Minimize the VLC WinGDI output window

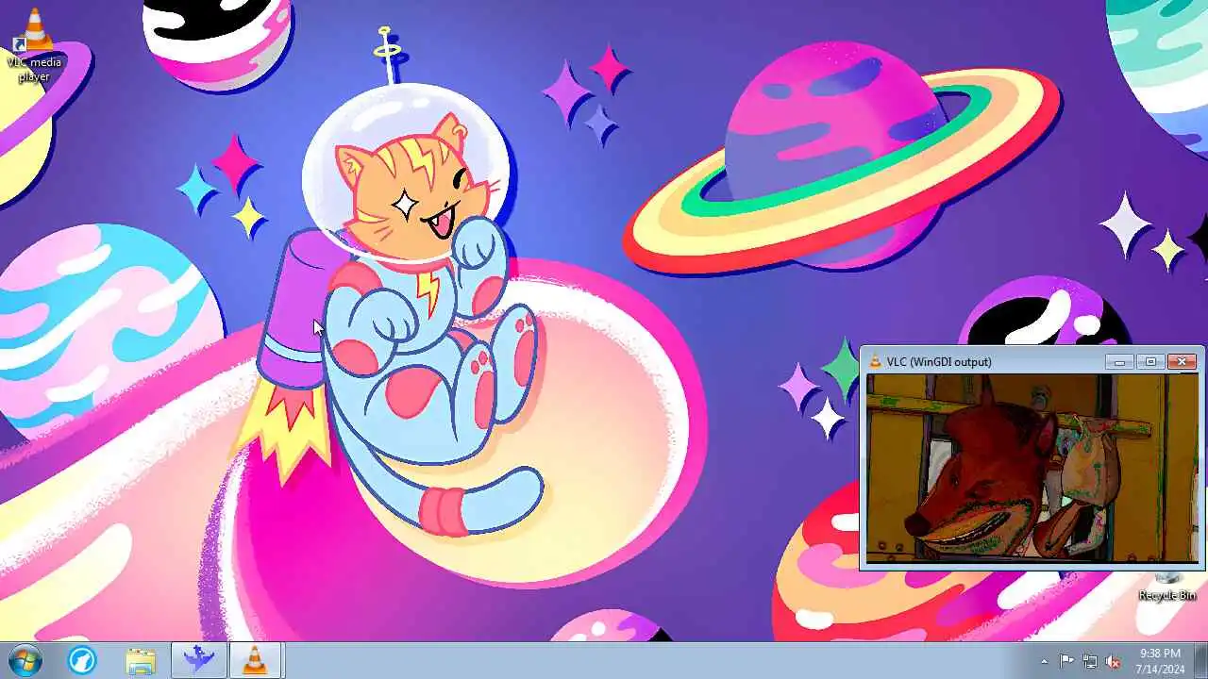tap(1119, 361)
